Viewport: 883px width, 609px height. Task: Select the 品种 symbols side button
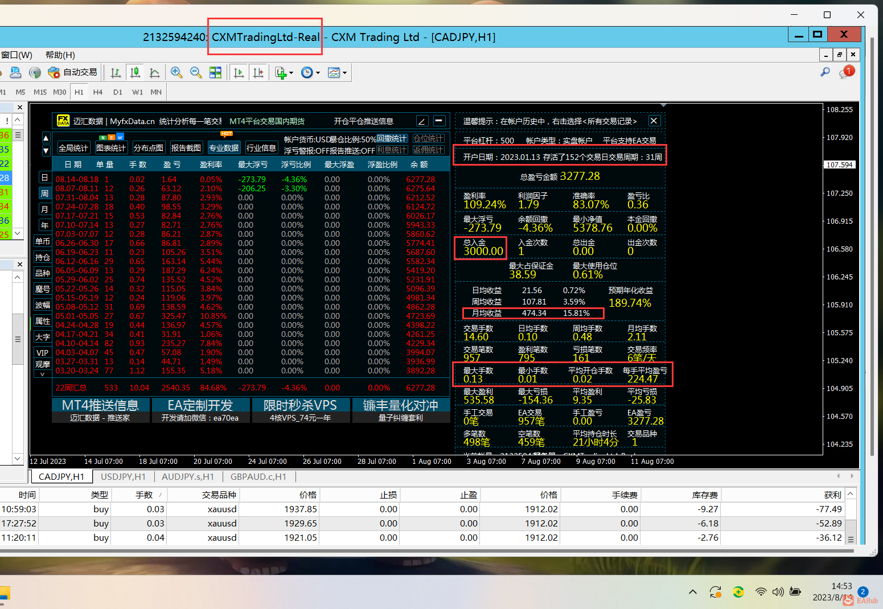43,273
